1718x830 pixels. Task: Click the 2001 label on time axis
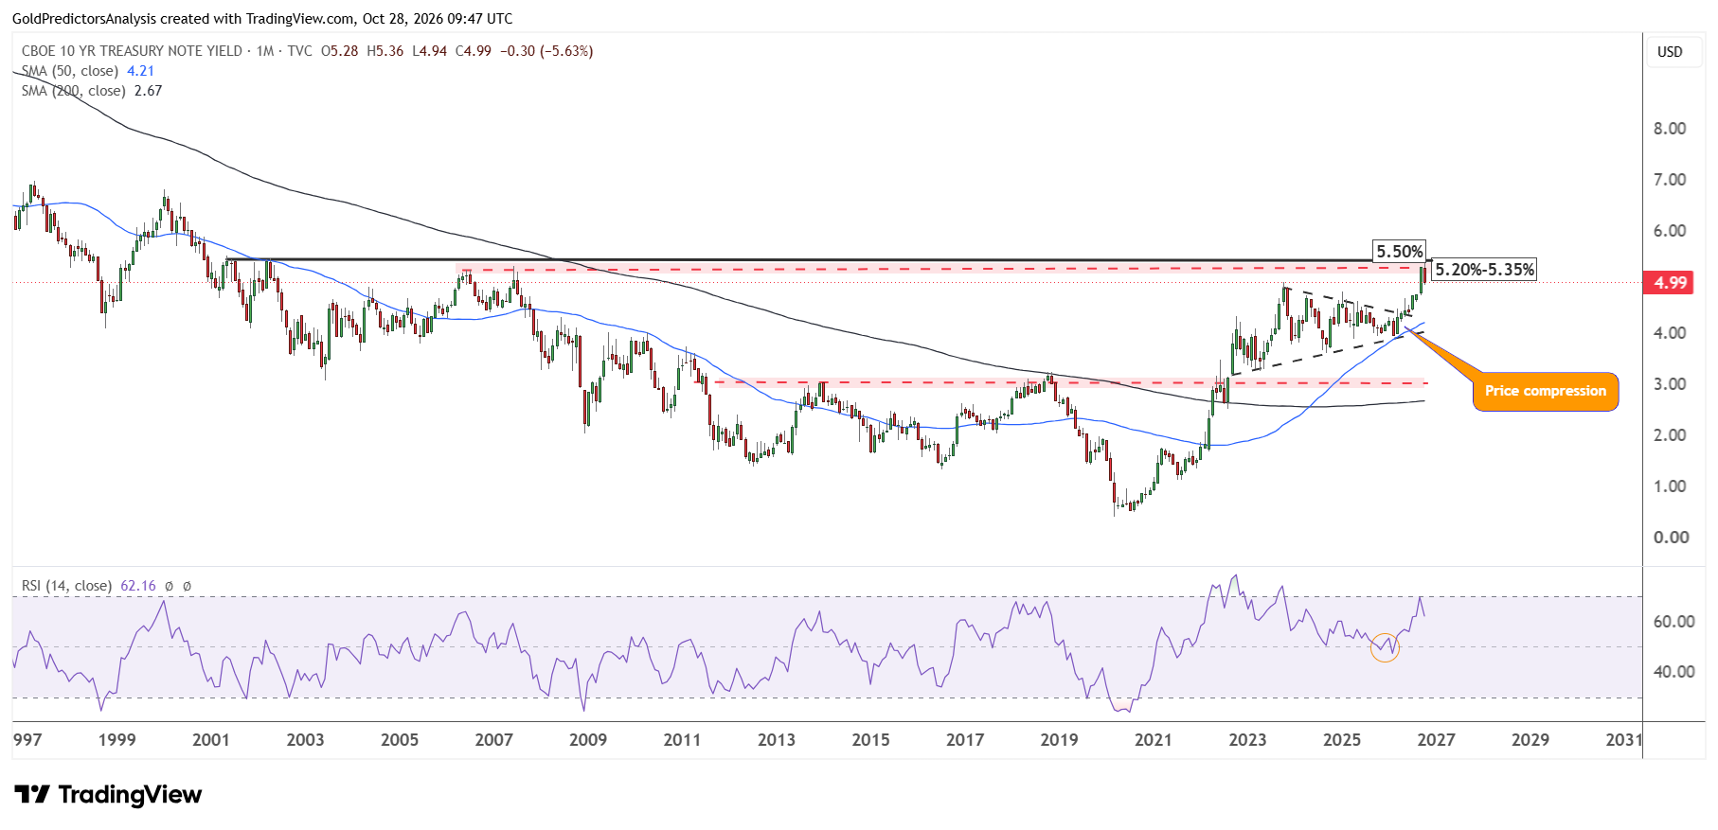click(210, 740)
